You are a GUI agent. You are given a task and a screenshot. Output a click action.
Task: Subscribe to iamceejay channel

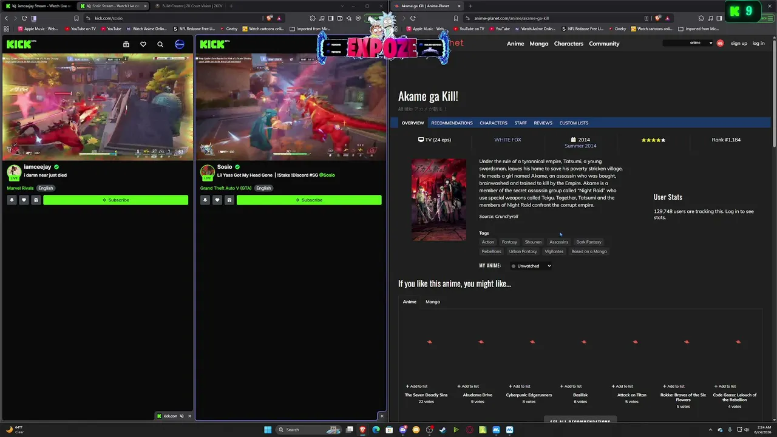115,200
